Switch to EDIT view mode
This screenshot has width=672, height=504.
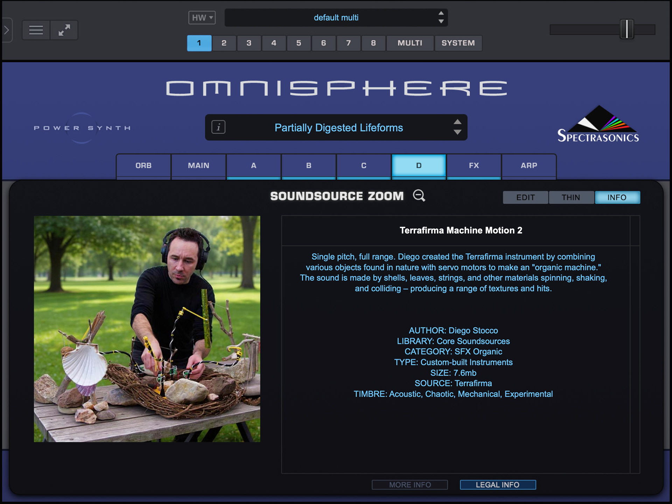[x=525, y=197]
